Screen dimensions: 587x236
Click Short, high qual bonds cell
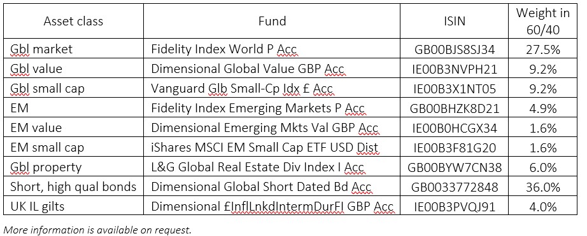pyautogui.click(x=73, y=187)
